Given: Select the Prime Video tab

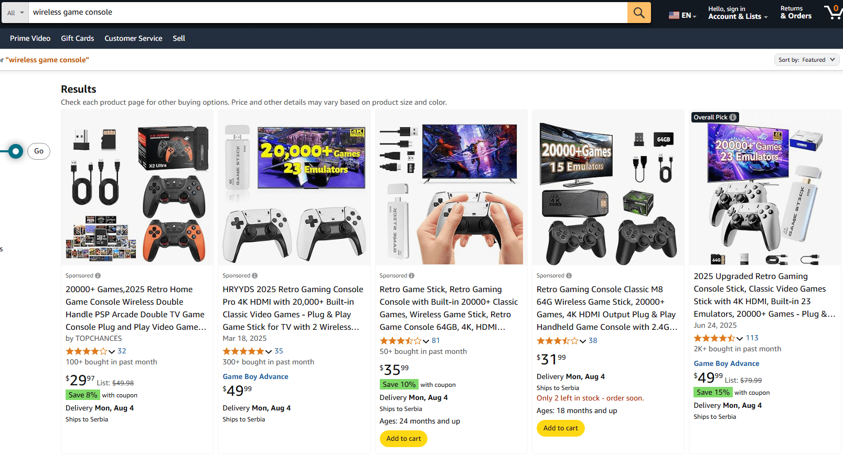Looking at the screenshot, I should (30, 38).
